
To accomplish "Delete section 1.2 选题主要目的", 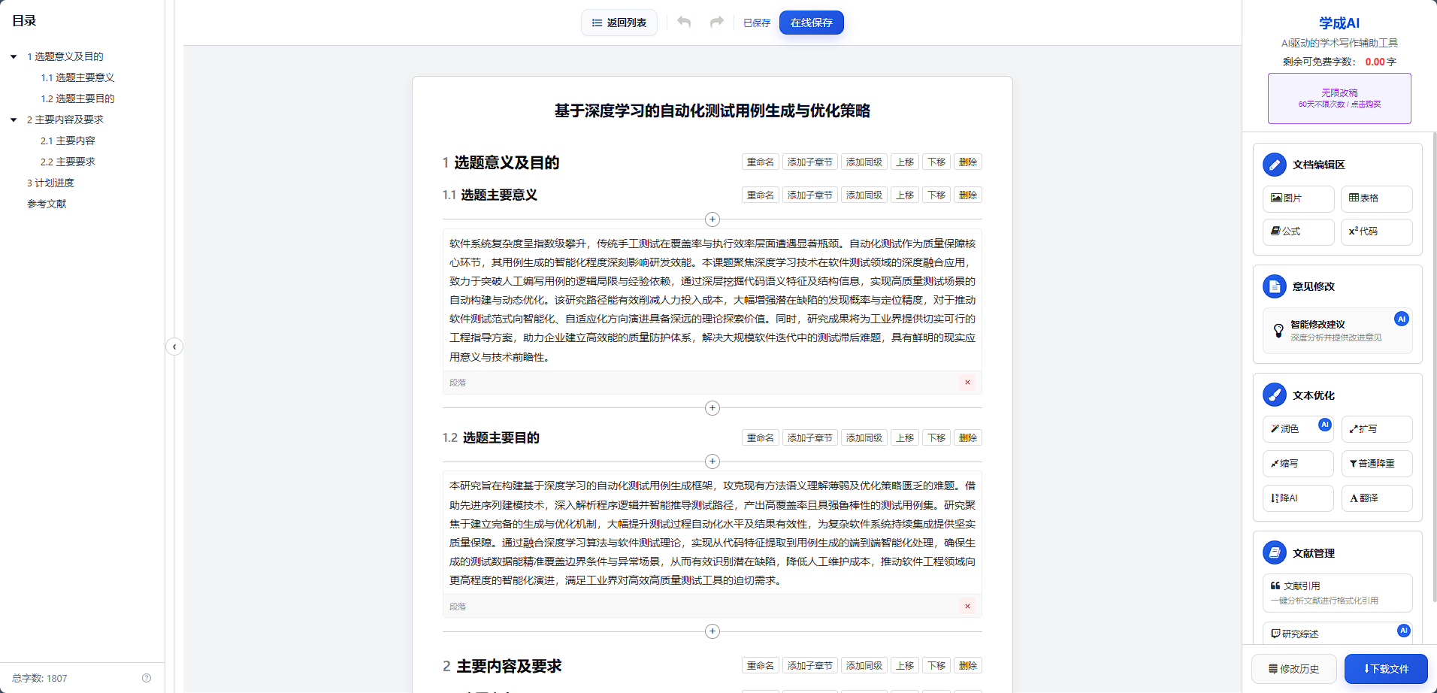I will (x=968, y=438).
